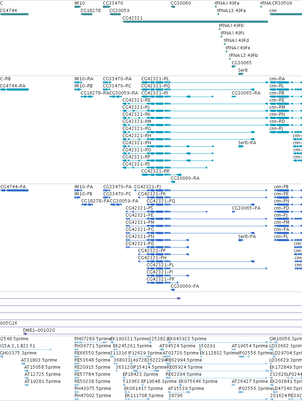302x401 pixels.
Task: Select tRNA:I:49Fa feature label
Action: pos(227,3)
